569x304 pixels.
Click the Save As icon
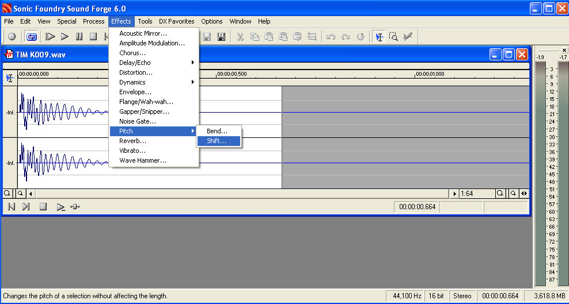pos(221,37)
